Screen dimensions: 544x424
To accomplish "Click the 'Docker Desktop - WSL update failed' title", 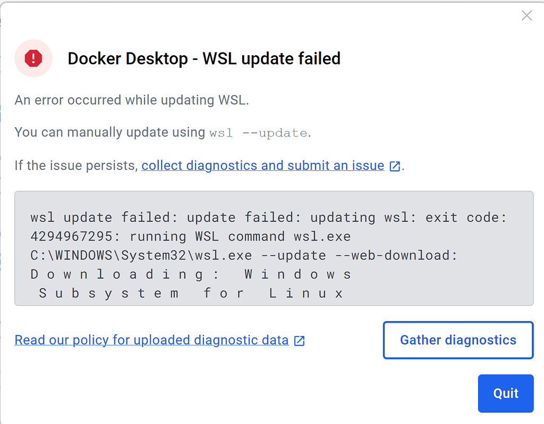I will pyautogui.click(x=204, y=58).
